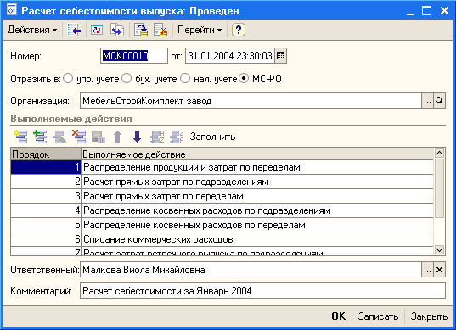456x330 pixels.
Task: Click the blue left-arrow find-in-list toolbar icon
Action: point(74,30)
